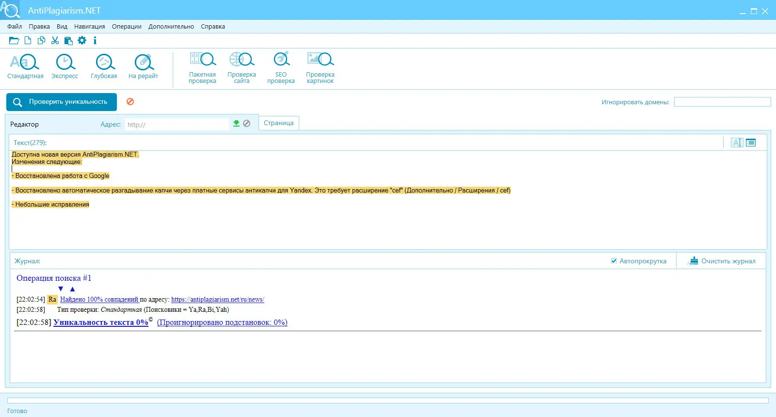The height and width of the screenshot is (417, 776).
Task: Click Ra search engine badge in log
Action: point(52,300)
